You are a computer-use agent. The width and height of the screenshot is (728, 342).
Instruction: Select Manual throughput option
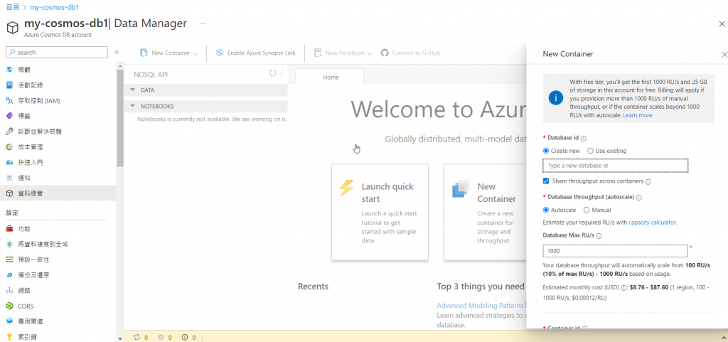(587, 210)
